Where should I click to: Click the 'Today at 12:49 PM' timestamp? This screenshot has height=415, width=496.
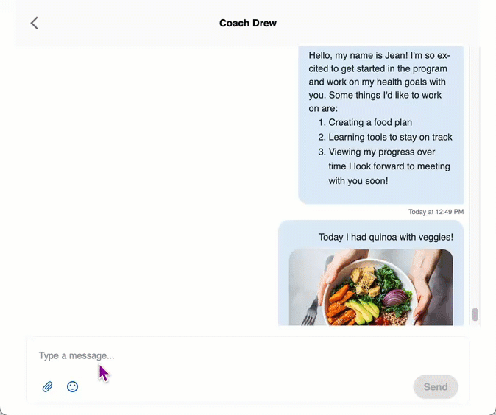[436, 212]
